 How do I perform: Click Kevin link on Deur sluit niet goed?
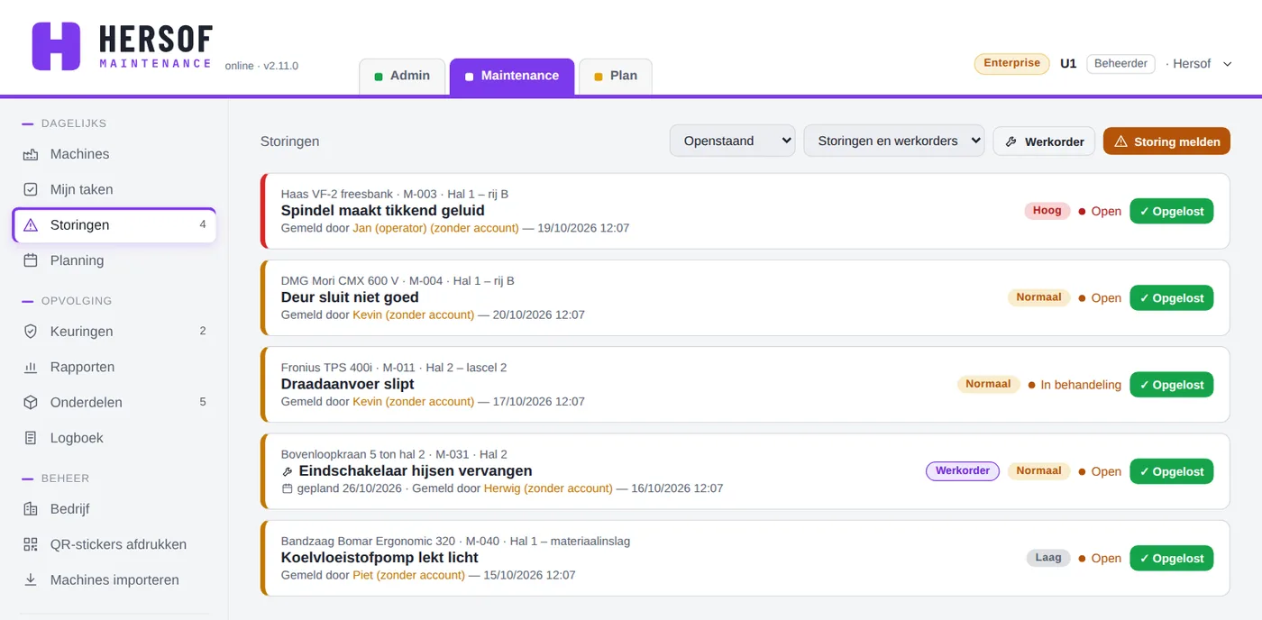(413, 315)
